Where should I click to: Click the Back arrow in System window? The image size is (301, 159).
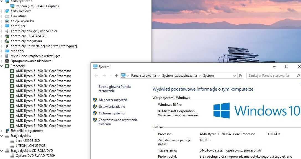[x=96, y=76]
